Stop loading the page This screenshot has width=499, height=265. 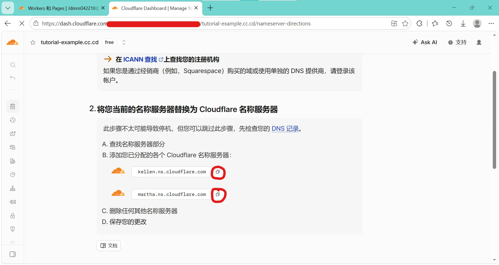tap(22, 23)
